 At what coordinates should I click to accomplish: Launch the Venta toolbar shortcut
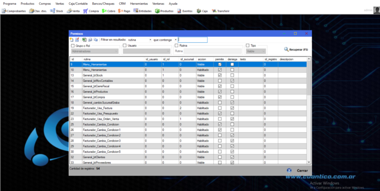[x=73, y=11]
